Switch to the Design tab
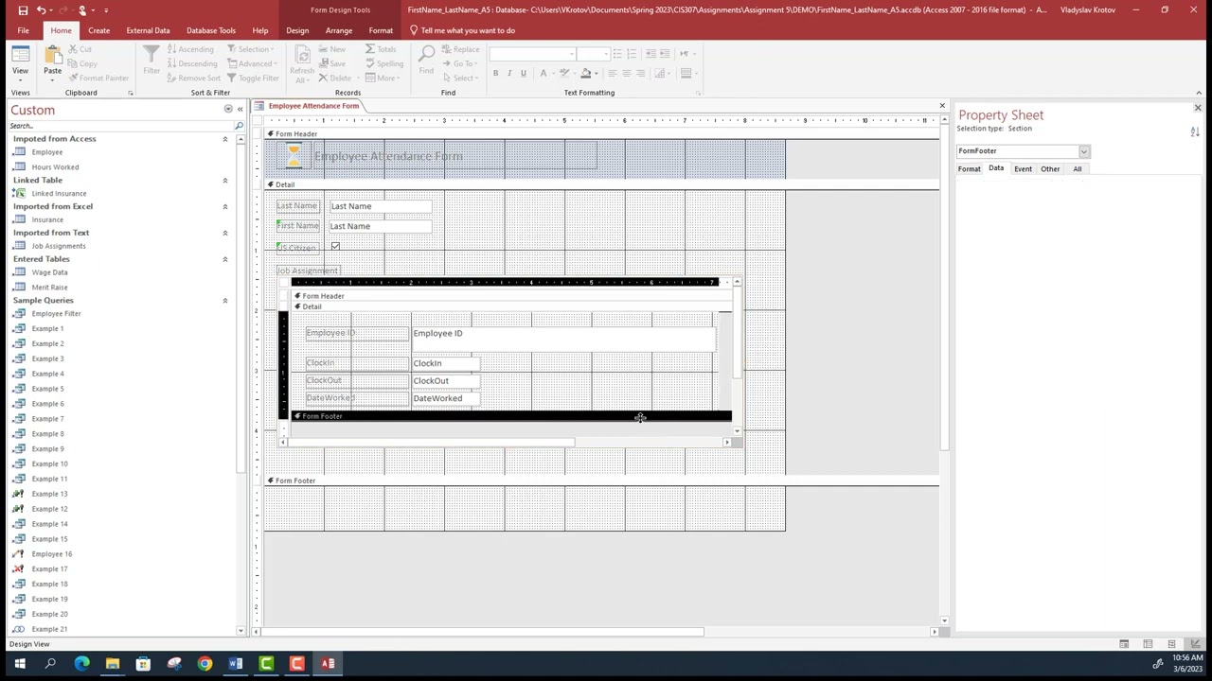This screenshot has height=681, width=1212. tap(297, 30)
